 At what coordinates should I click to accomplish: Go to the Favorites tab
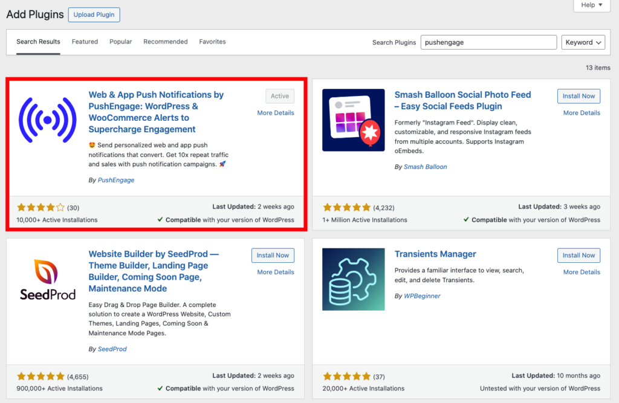(212, 42)
